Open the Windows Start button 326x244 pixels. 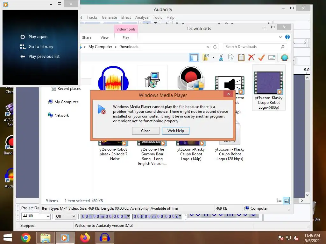click(x=8, y=238)
